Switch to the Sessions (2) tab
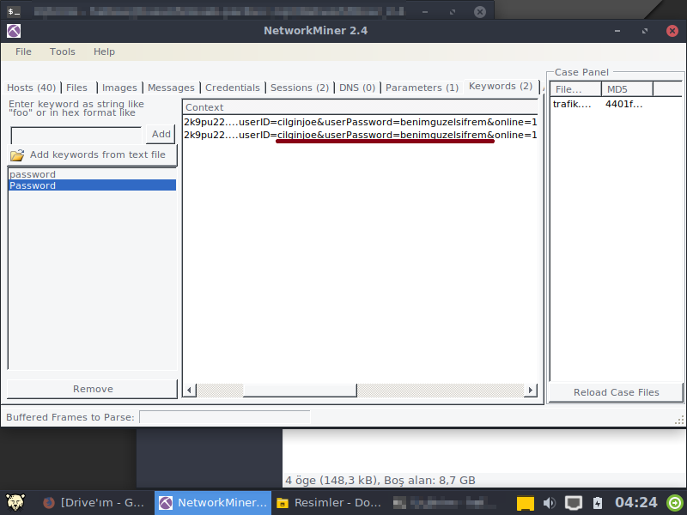 299,88
